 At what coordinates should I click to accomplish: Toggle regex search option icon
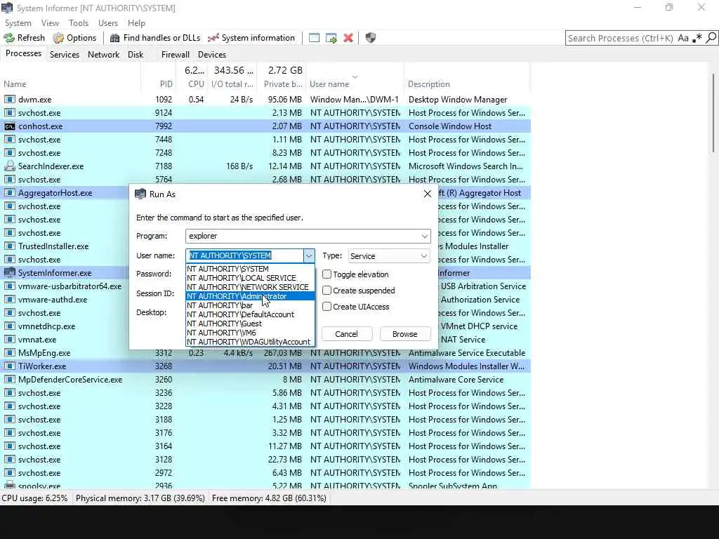pos(697,38)
